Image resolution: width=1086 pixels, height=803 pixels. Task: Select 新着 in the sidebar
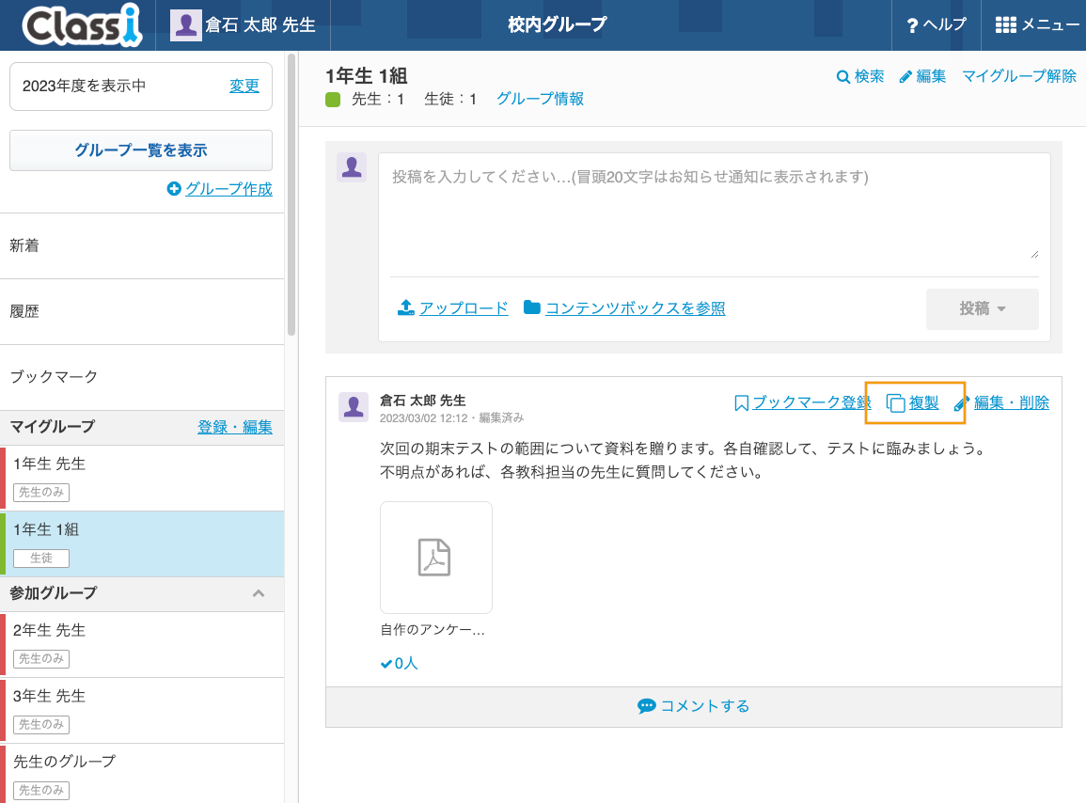point(142,246)
